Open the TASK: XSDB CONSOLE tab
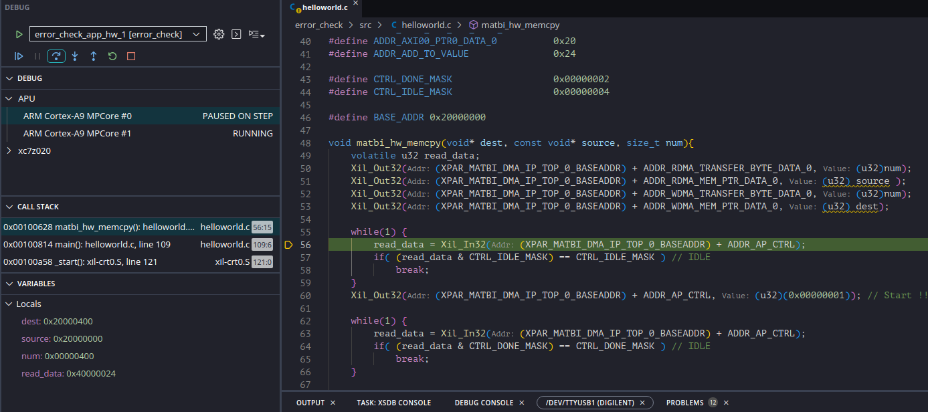This screenshot has width=928, height=412. pyautogui.click(x=393, y=403)
